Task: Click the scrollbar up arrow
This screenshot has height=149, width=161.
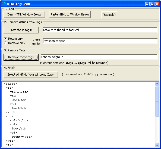Action: [x=157, y=84]
